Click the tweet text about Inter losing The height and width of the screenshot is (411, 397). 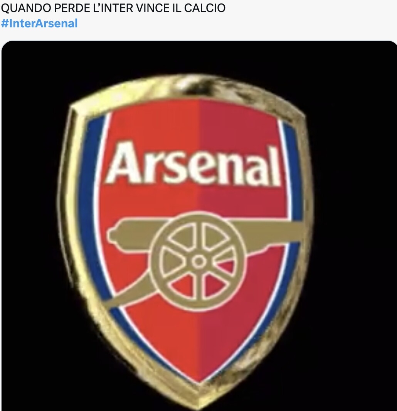click(x=113, y=7)
